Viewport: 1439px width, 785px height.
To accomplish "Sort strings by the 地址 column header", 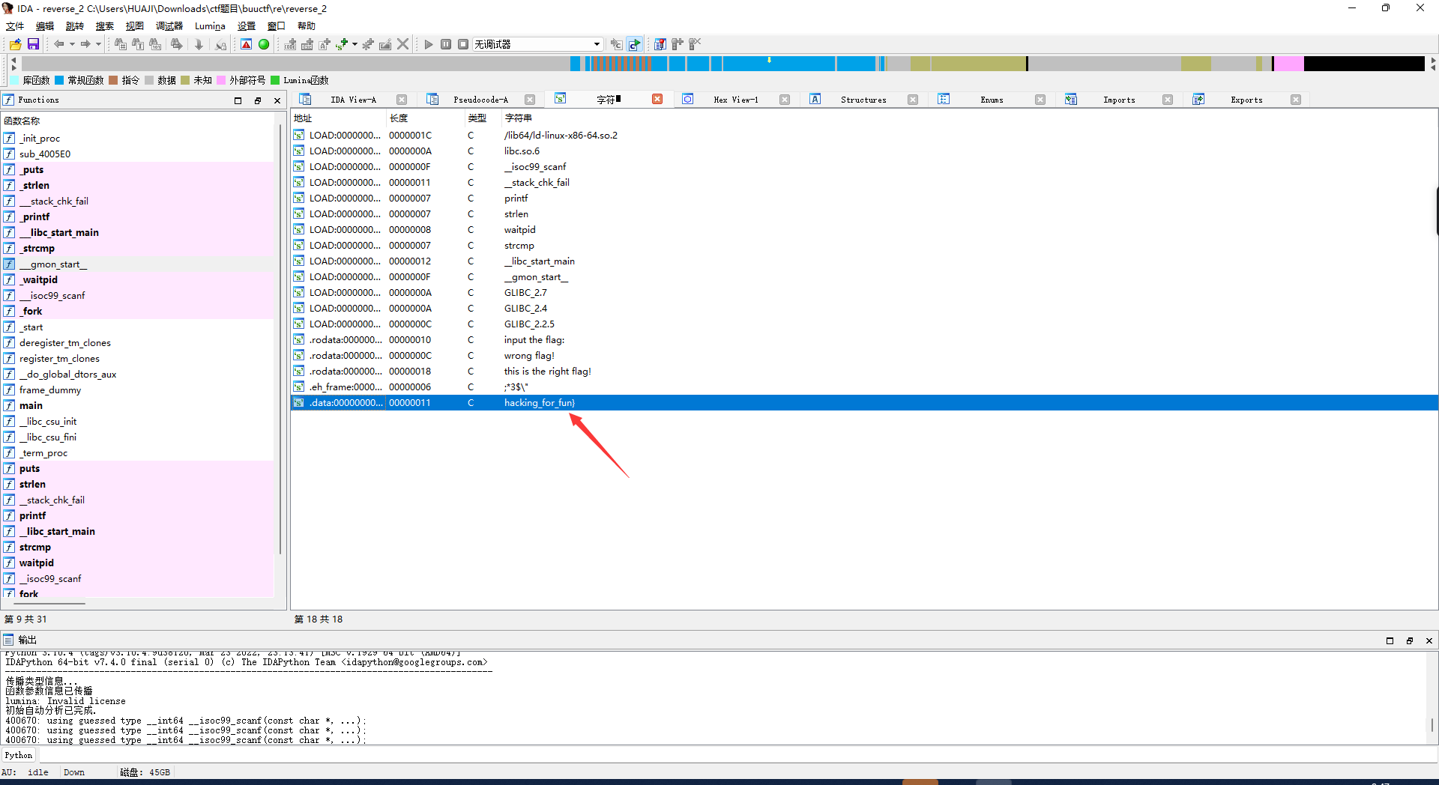I will 338,118.
